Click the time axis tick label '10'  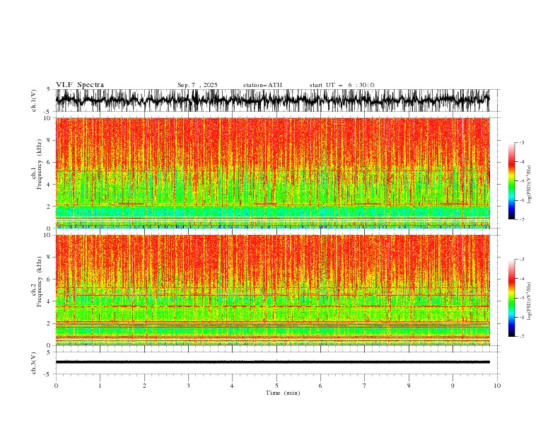[497, 386]
